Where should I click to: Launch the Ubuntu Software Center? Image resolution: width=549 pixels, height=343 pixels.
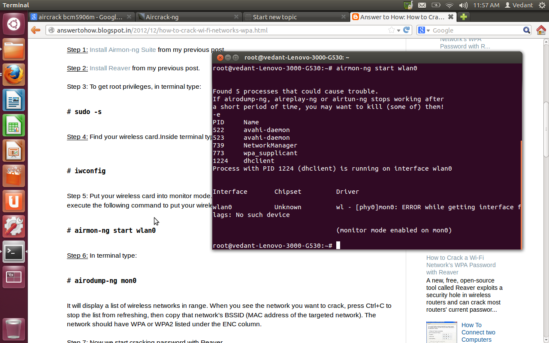pyautogui.click(x=14, y=176)
